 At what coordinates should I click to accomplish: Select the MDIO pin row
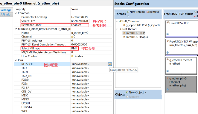click(63, 99)
